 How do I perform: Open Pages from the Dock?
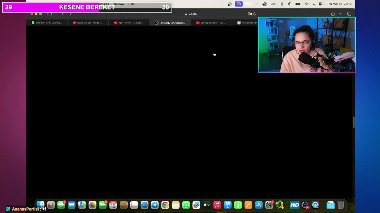pos(248,205)
